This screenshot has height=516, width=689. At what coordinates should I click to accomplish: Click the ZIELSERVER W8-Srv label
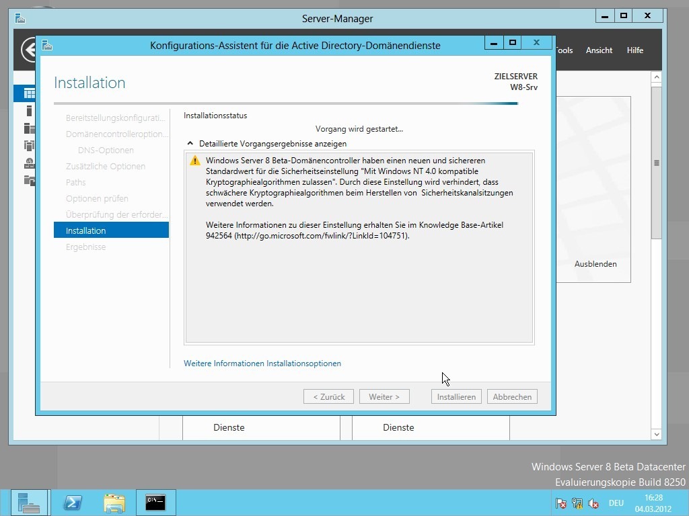tap(516, 81)
